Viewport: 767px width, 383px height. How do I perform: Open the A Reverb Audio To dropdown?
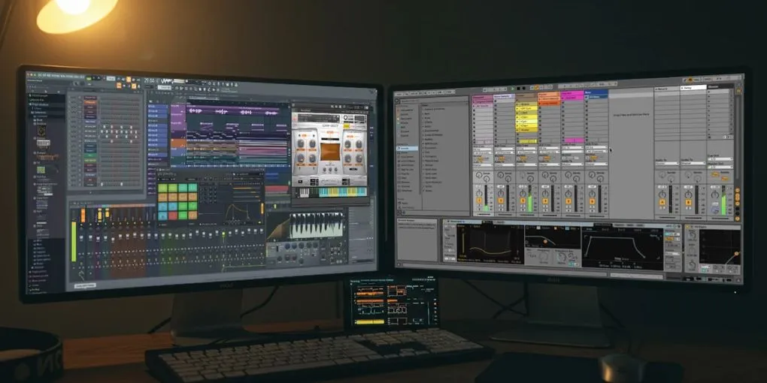pyautogui.click(x=667, y=163)
